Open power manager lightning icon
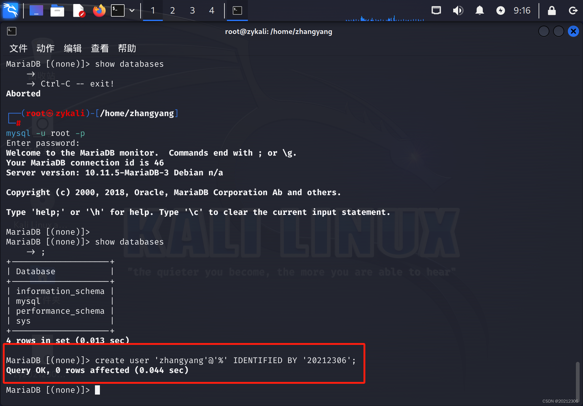This screenshot has height=406, width=583. coord(501,10)
